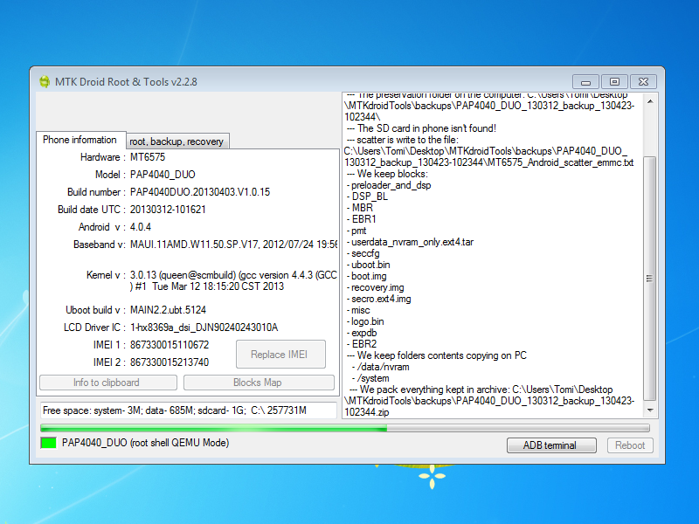Image resolution: width=699 pixels, height=524 pixels.
Task: Click the MTK Droid Tools title bar icon
Action: click(x=44, y=81)
